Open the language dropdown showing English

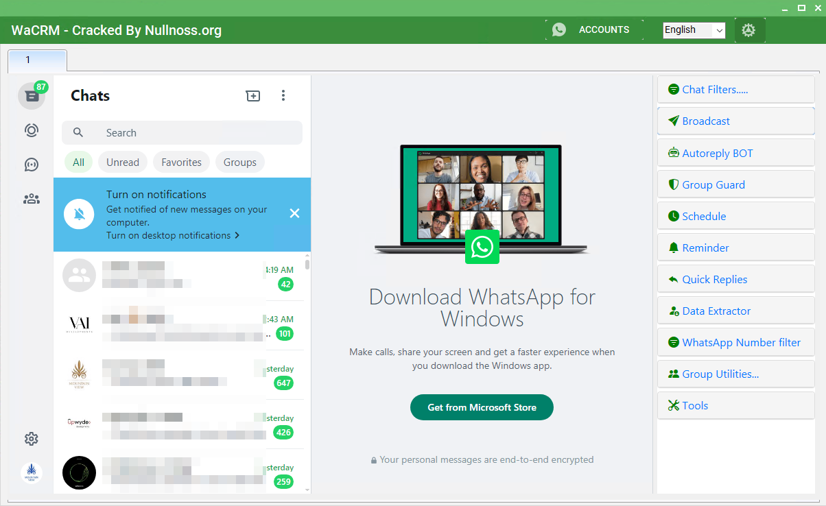click(694, 30)
